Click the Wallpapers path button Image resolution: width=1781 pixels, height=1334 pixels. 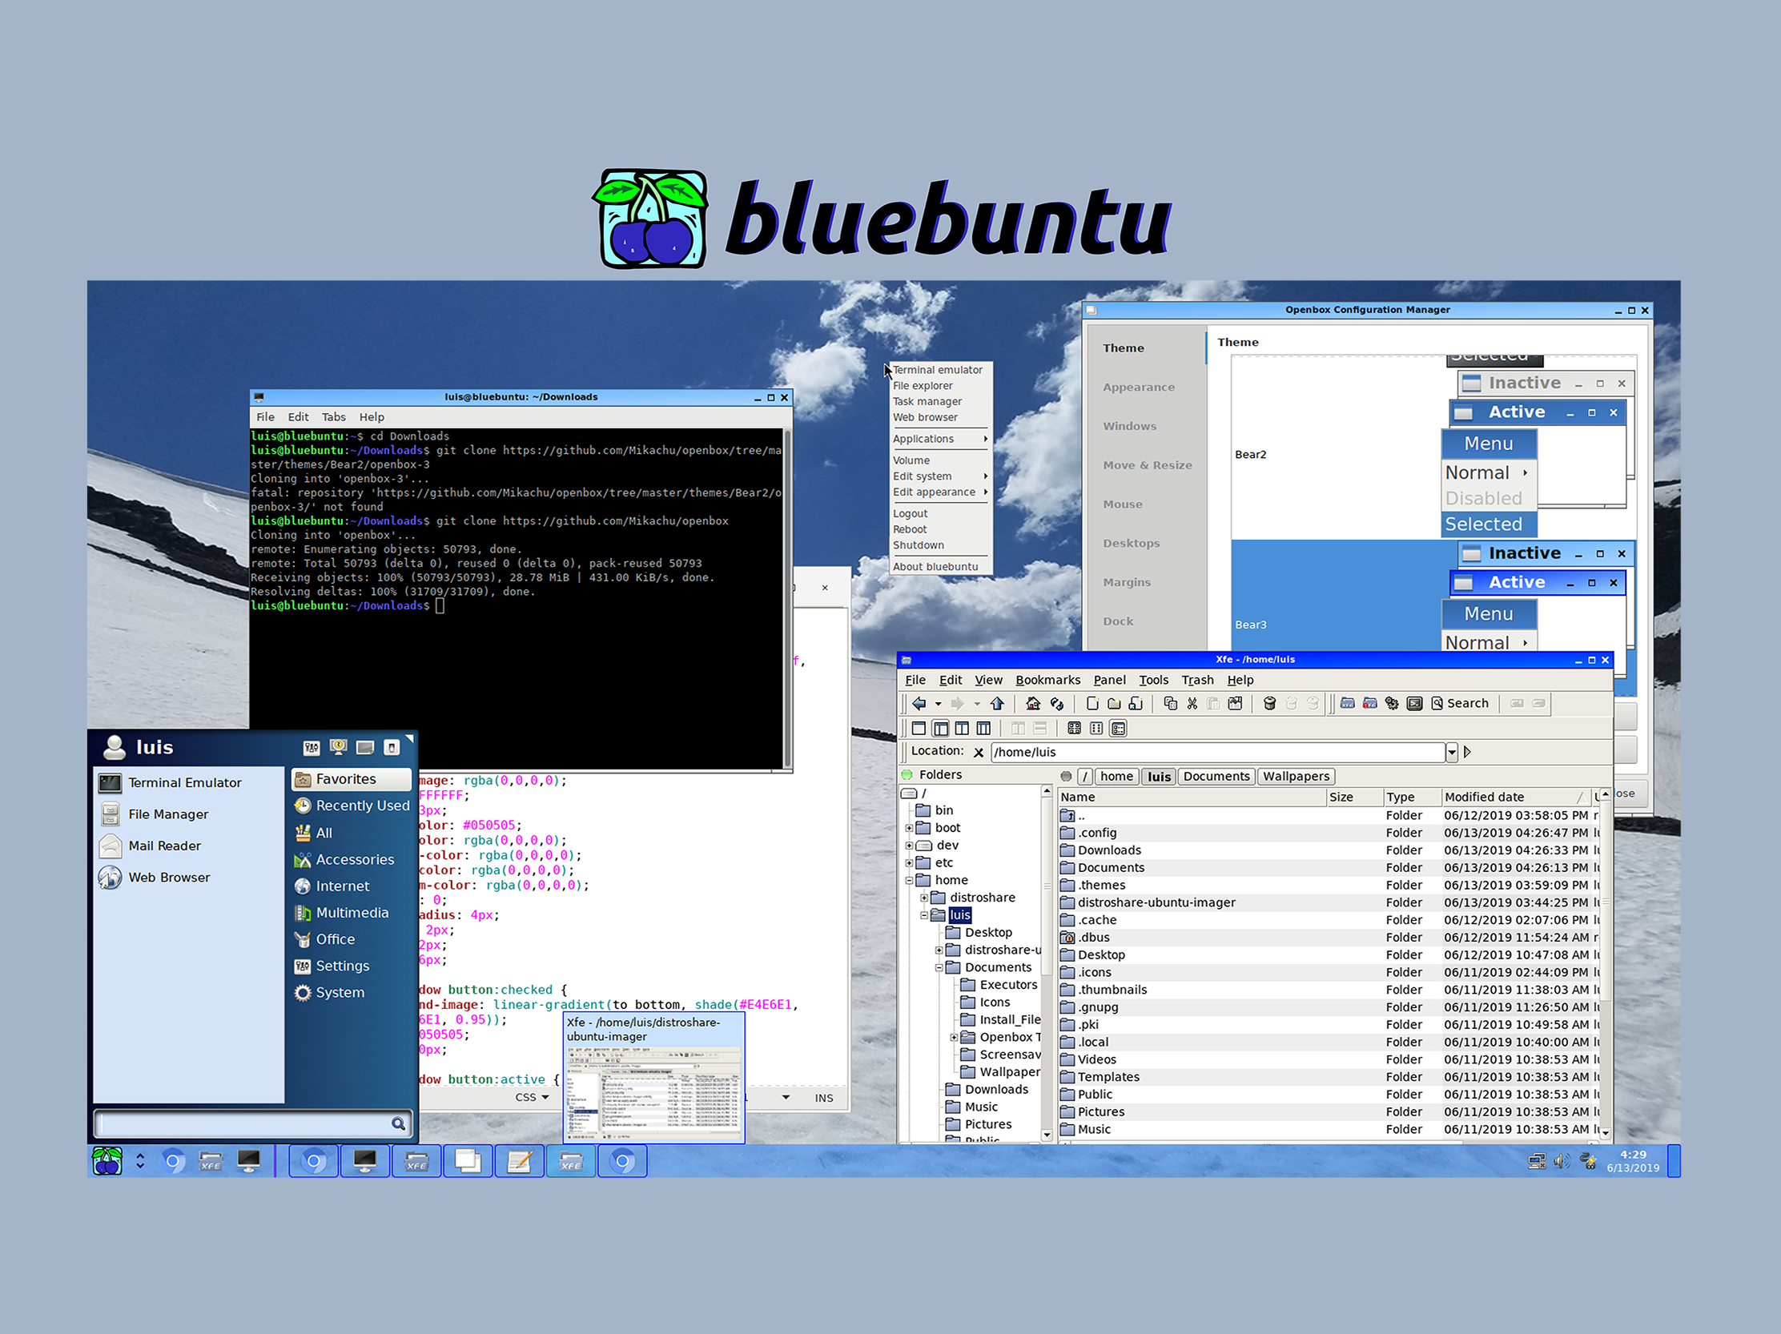[1296, 776]
